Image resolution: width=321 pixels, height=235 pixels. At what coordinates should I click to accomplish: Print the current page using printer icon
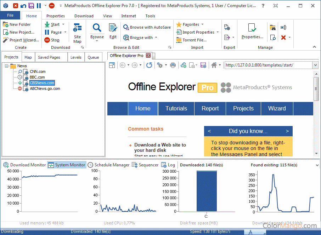(x=173, y=65)
